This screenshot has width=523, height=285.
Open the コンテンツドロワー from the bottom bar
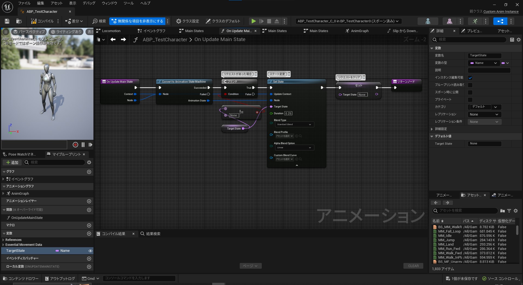[20, 278]
